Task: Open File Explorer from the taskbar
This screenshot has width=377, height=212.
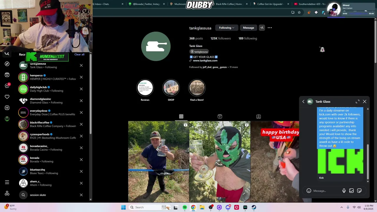Action: click(x=202, y=207)
